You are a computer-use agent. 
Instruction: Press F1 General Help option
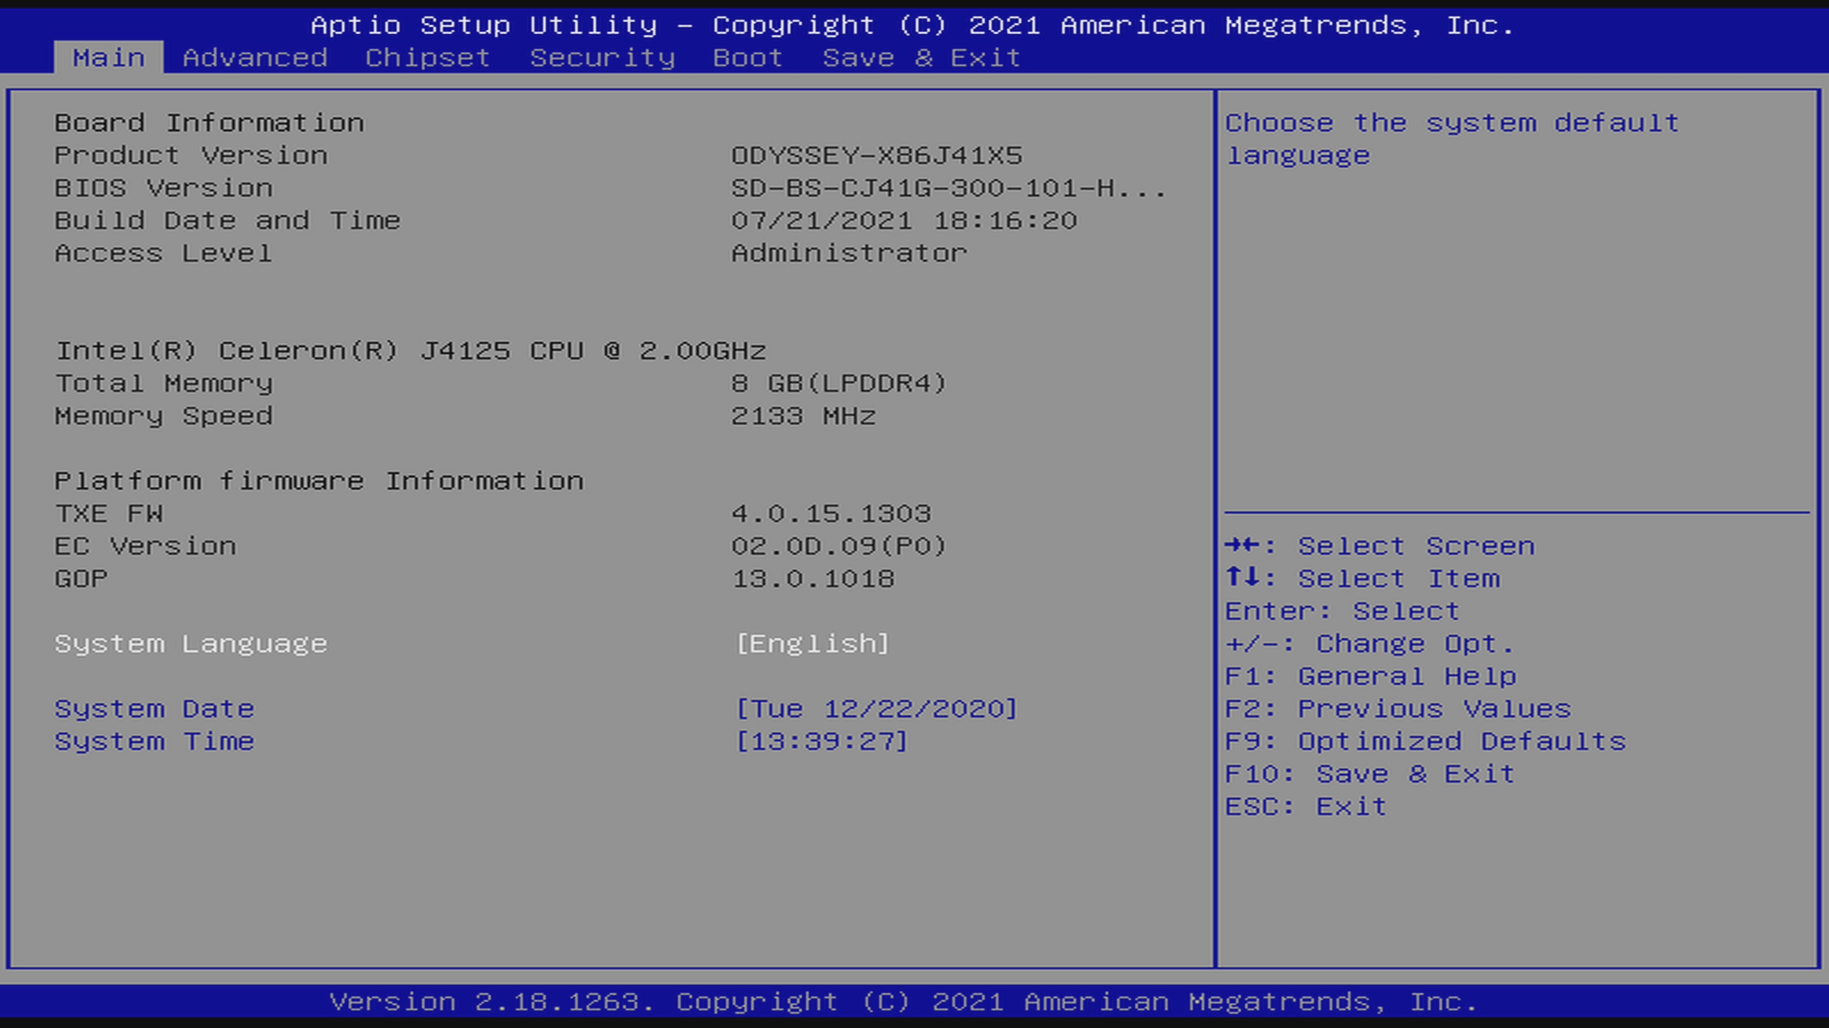1370,675
